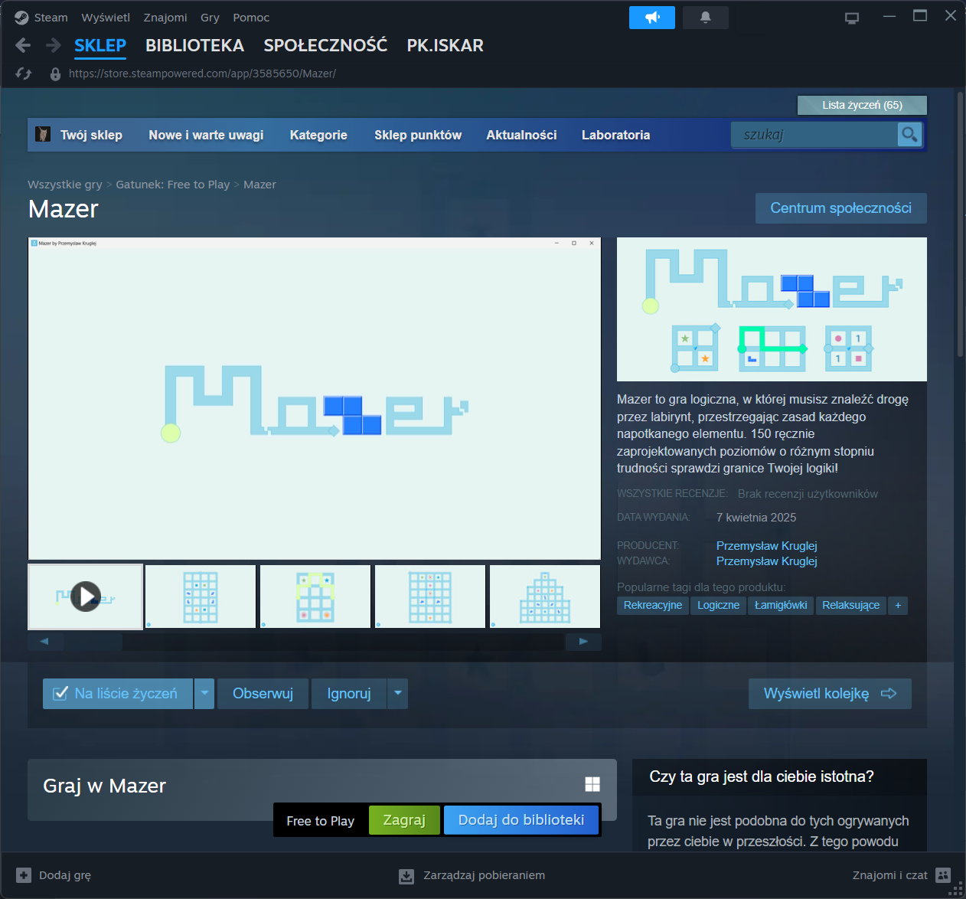966x899 pixels.
Task: Reload the store page
Action: pyautogui.click(x=24, y=74)
